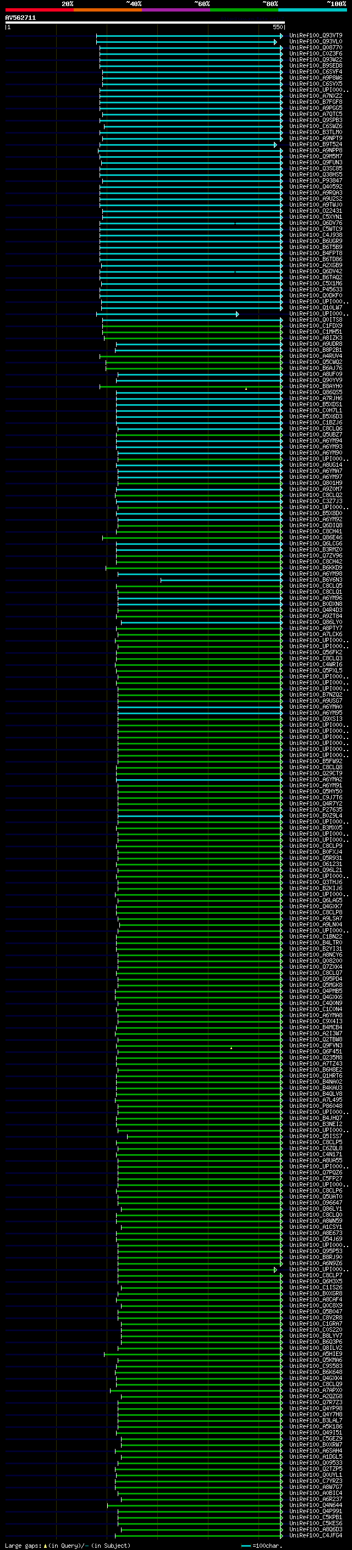Click the UniRef100_Q40592 entry
The image size is (352, 1550).
tap(316, 186)
